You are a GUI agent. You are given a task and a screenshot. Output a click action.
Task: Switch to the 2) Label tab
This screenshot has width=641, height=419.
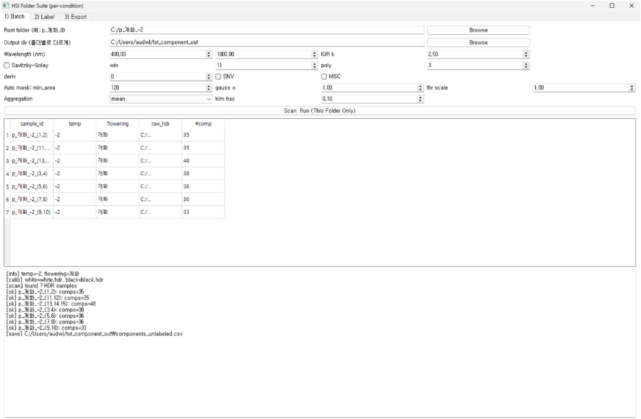44,17
